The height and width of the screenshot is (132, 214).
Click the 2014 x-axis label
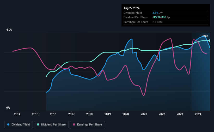point(17,114)
